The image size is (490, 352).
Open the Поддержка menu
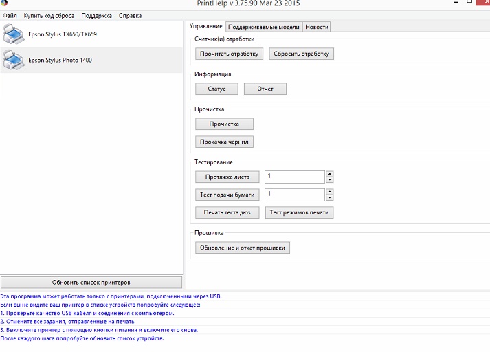click(97, 16)
